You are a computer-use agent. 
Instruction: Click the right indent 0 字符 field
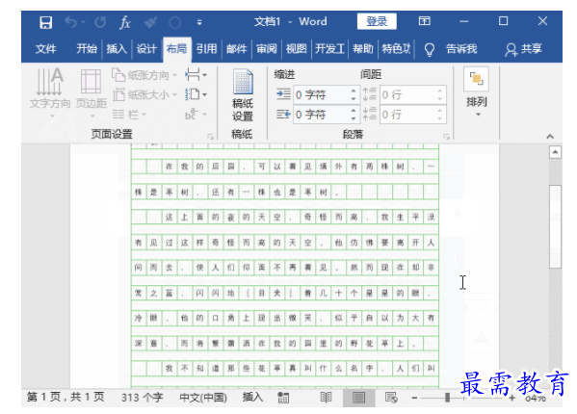[321, 115]
